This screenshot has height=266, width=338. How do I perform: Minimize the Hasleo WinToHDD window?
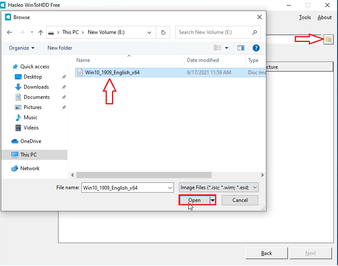click(289, 5)
